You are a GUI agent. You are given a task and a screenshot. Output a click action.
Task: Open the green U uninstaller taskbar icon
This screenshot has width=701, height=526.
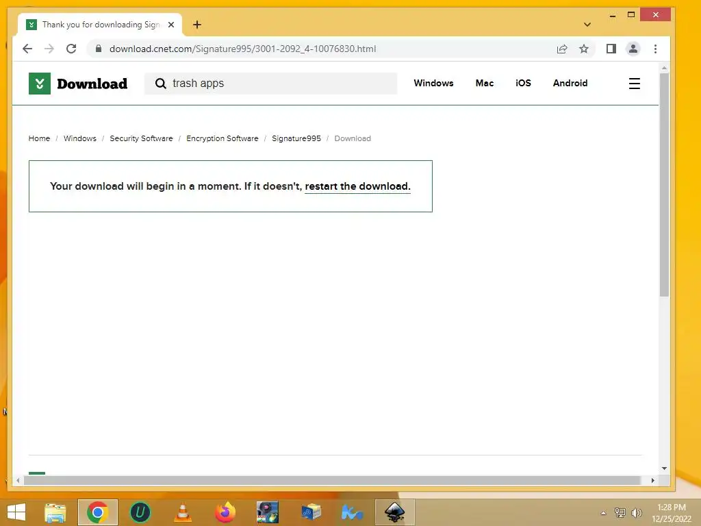pos(140,512)
